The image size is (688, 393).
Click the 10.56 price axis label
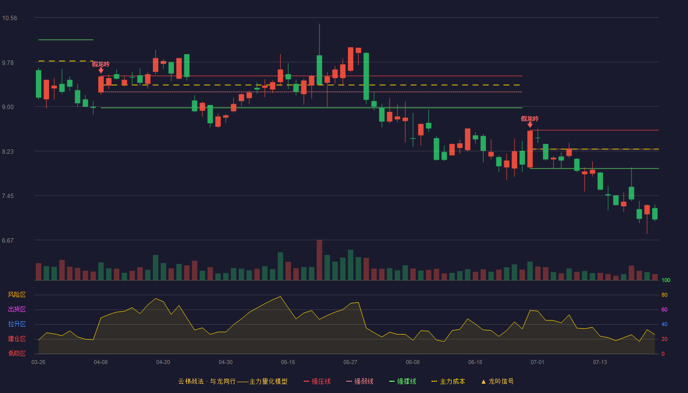point(10,18)
